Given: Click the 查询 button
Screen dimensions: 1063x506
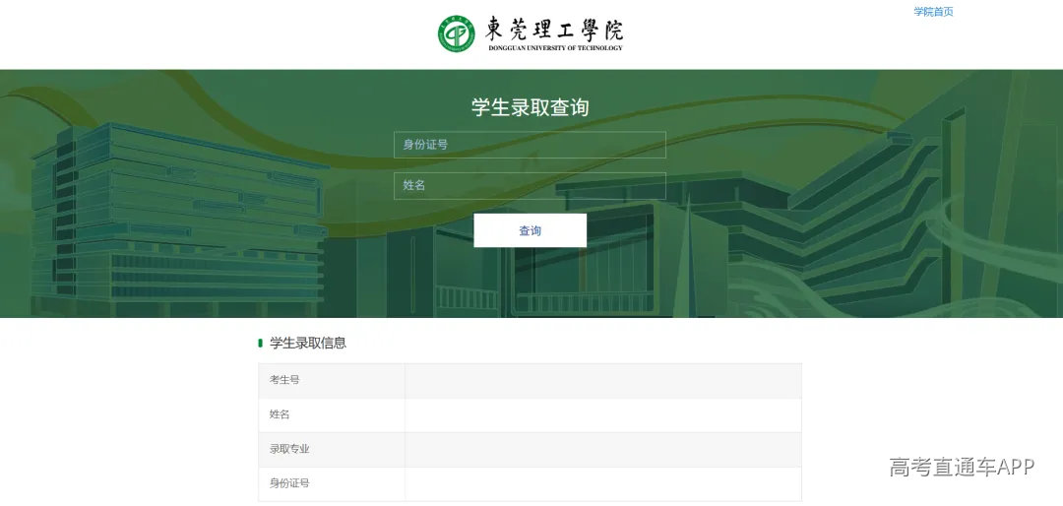Looking at the screenshot, I should 530,230.
